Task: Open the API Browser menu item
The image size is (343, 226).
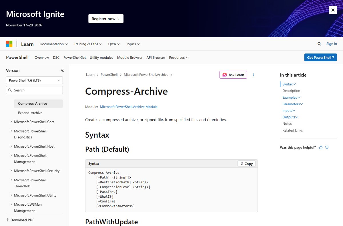Action: (156, 58)
